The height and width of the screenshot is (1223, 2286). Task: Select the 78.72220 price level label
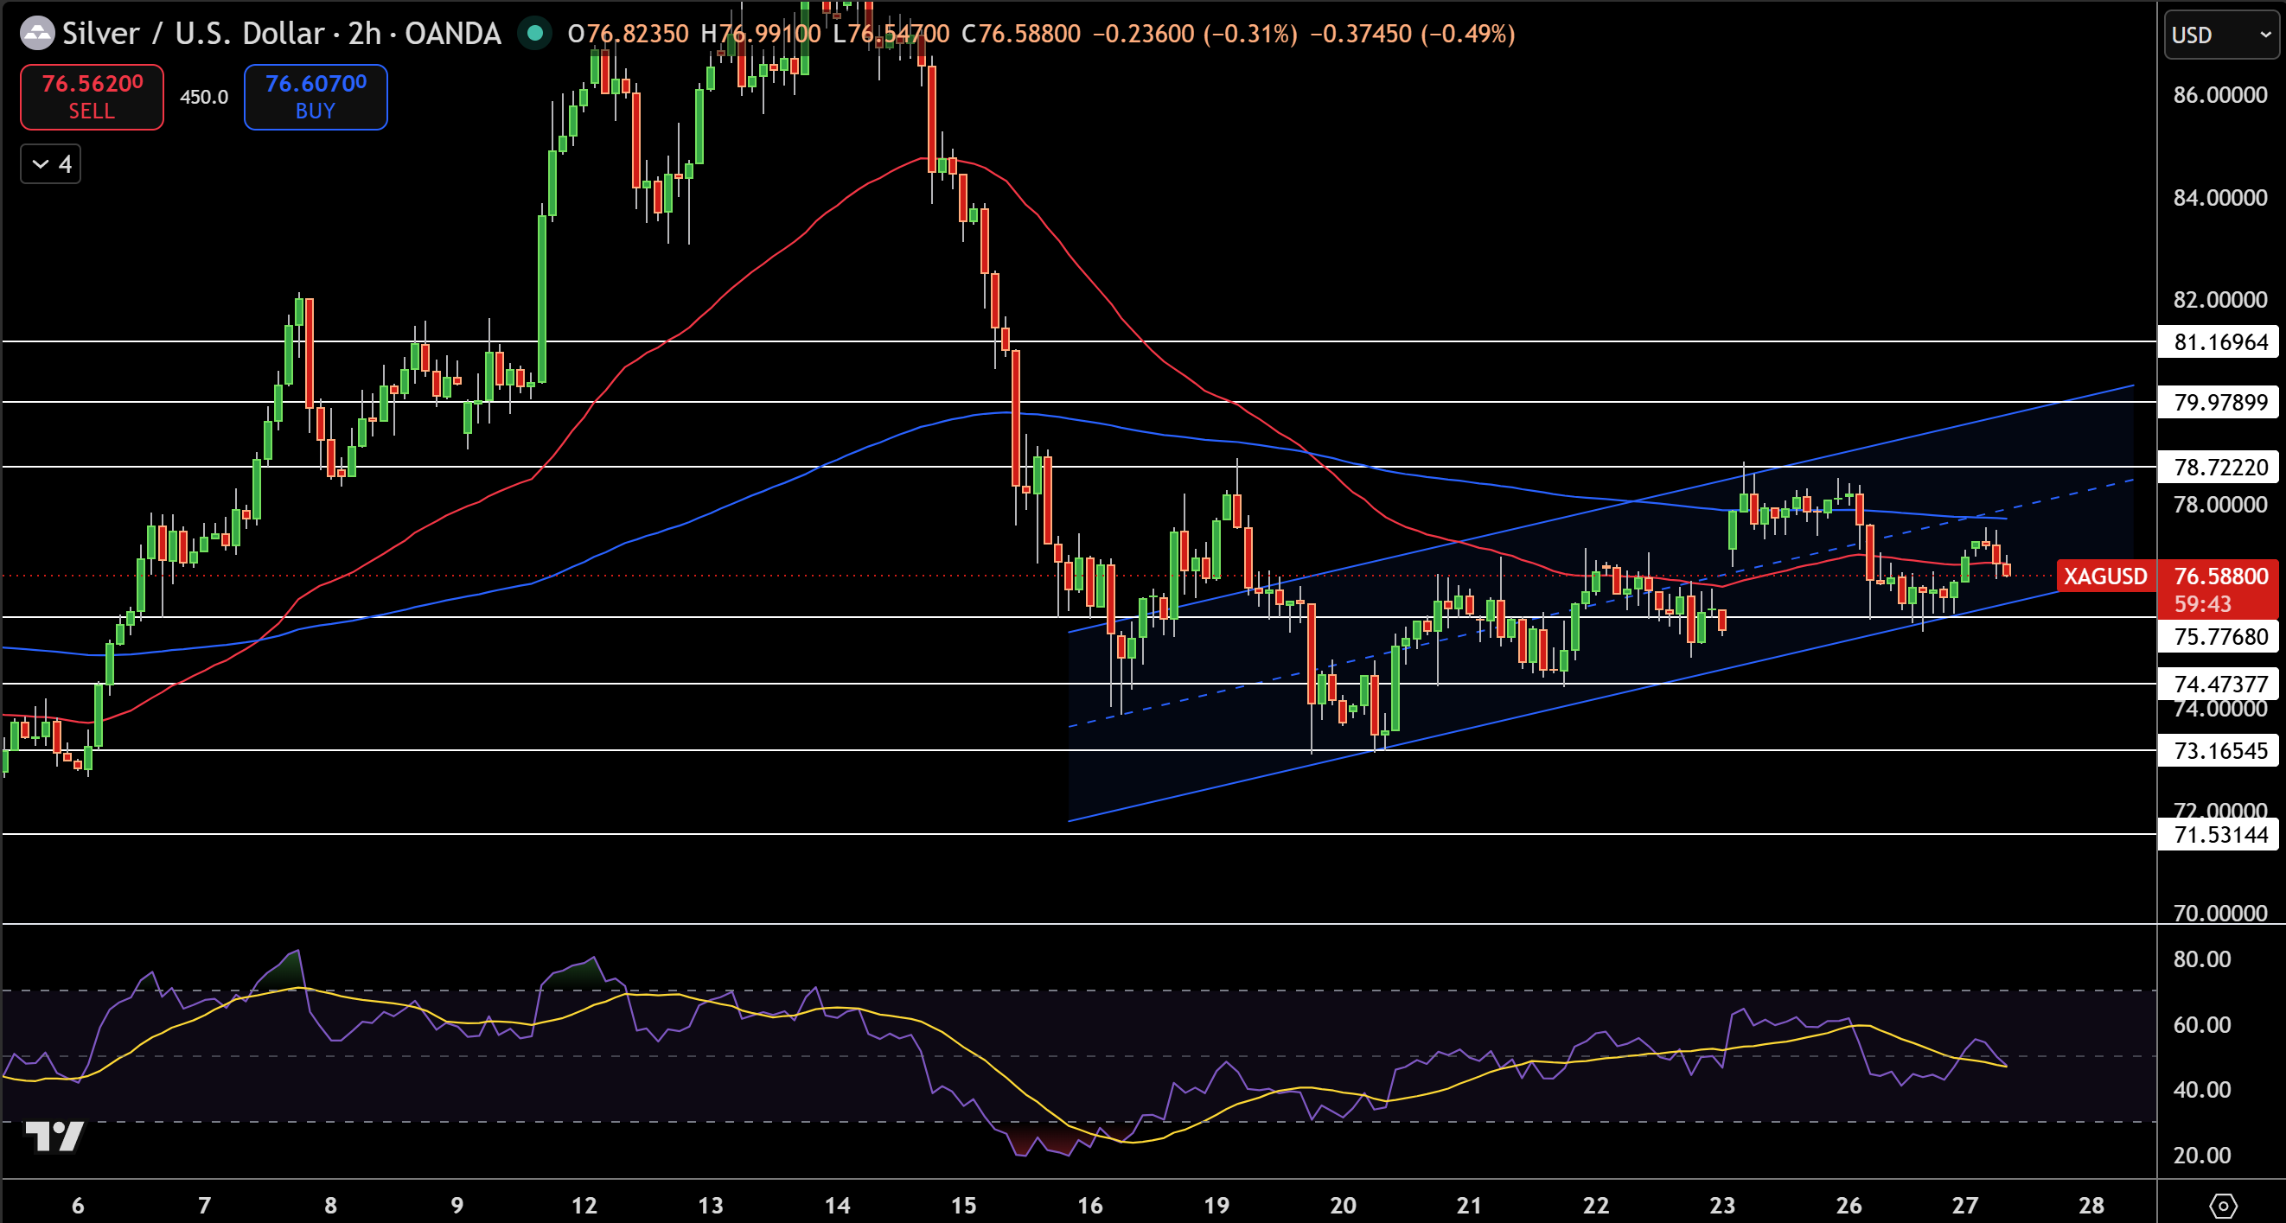(2219, 467)
